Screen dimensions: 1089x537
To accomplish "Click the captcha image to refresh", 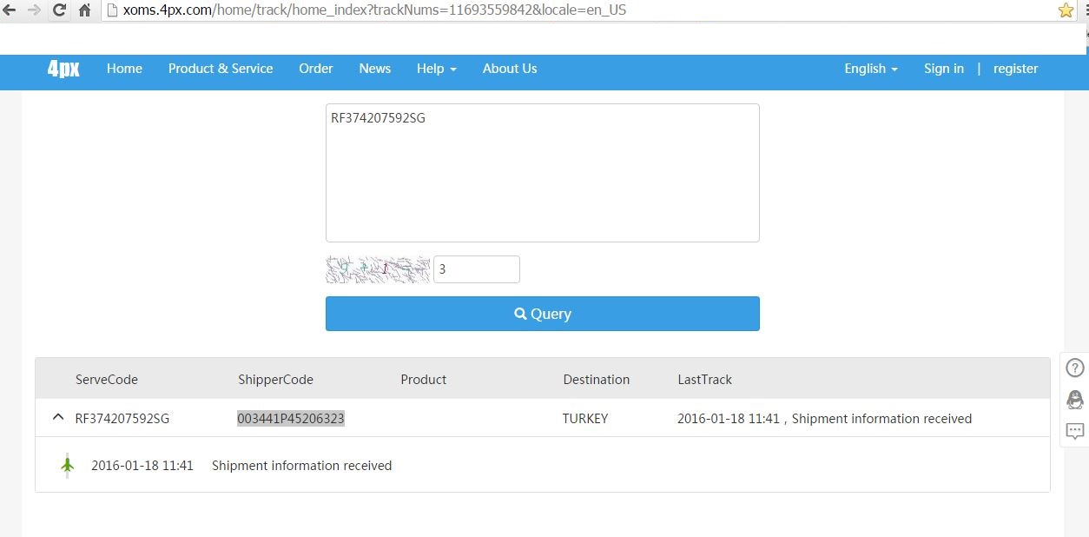I will coord(378,269).
